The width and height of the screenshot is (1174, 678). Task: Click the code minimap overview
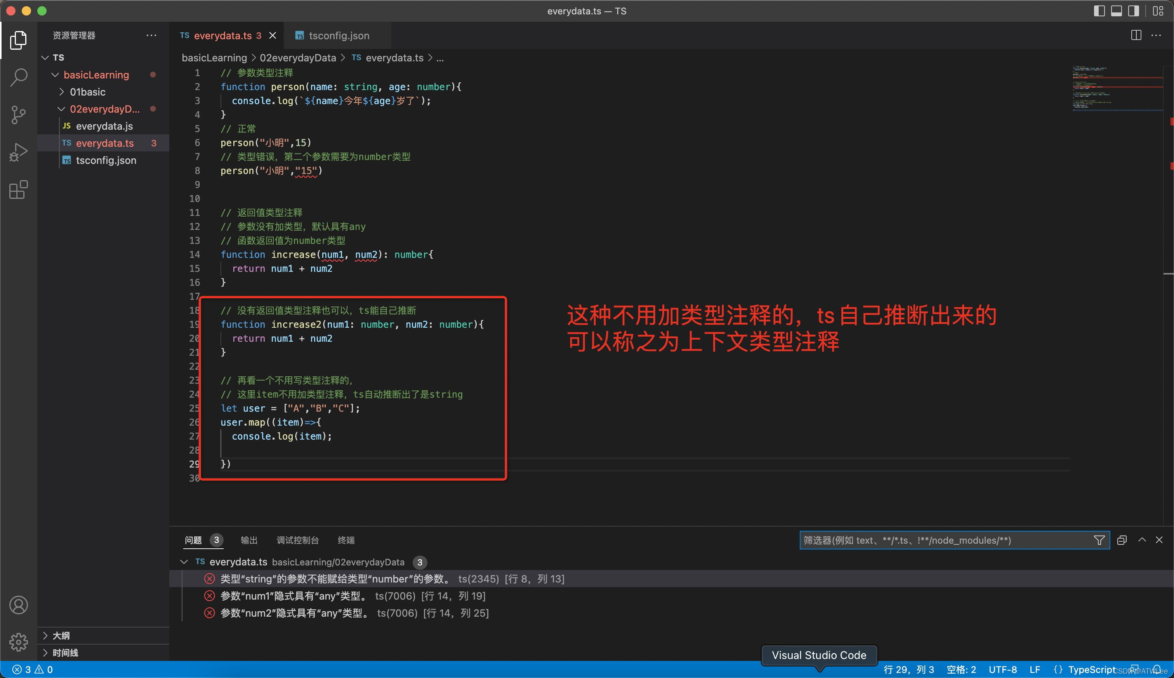click(1117, 89)
